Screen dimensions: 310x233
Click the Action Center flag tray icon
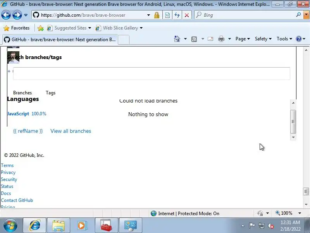[252, 226]
